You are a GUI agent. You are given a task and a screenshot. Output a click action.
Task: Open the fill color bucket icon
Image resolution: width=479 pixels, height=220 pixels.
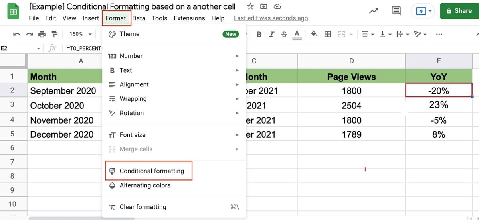pos(314,34)
